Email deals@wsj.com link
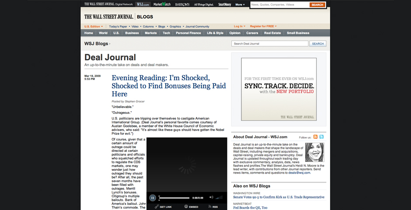Image resolution: width=411 pixels, height=210 pixels. (x=299, y=173)
